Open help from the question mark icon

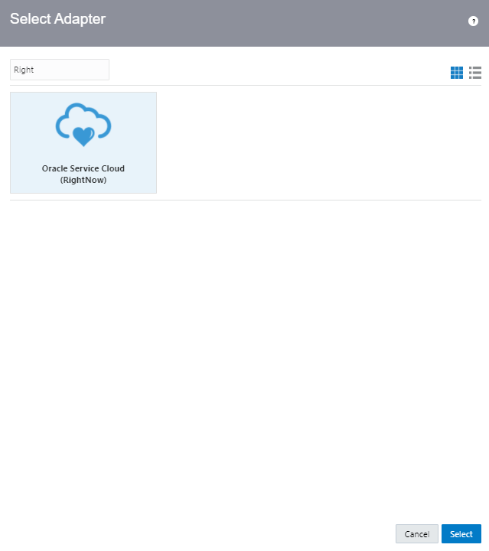pos(473,21)
